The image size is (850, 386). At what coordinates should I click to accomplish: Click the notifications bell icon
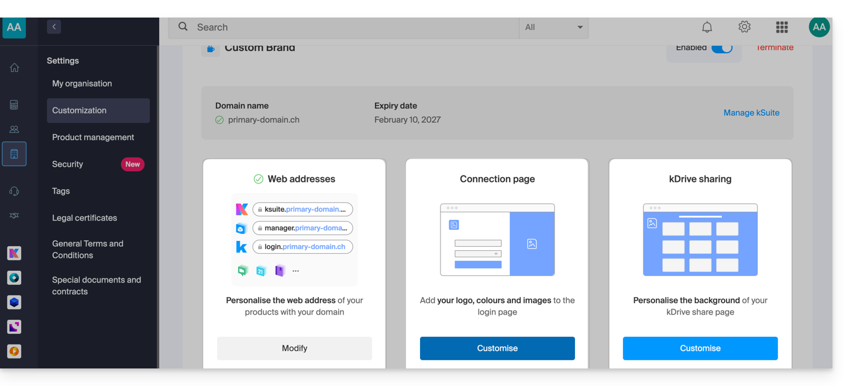click(707, 27)
